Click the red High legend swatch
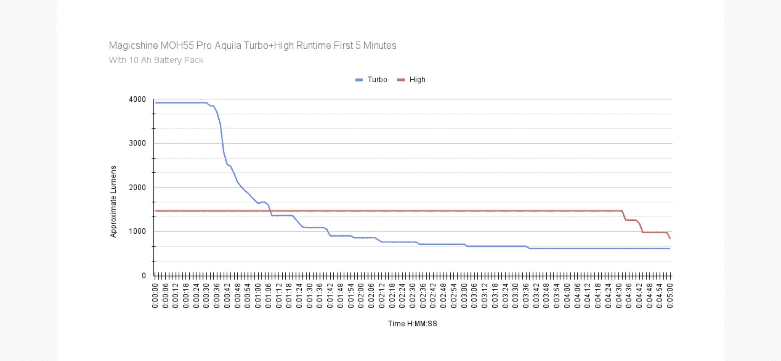 401,80
